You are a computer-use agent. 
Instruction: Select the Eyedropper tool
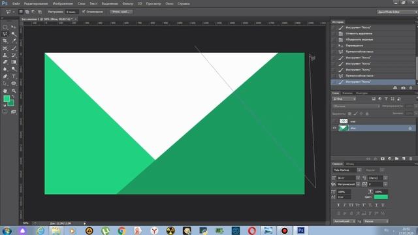(14, 41)
